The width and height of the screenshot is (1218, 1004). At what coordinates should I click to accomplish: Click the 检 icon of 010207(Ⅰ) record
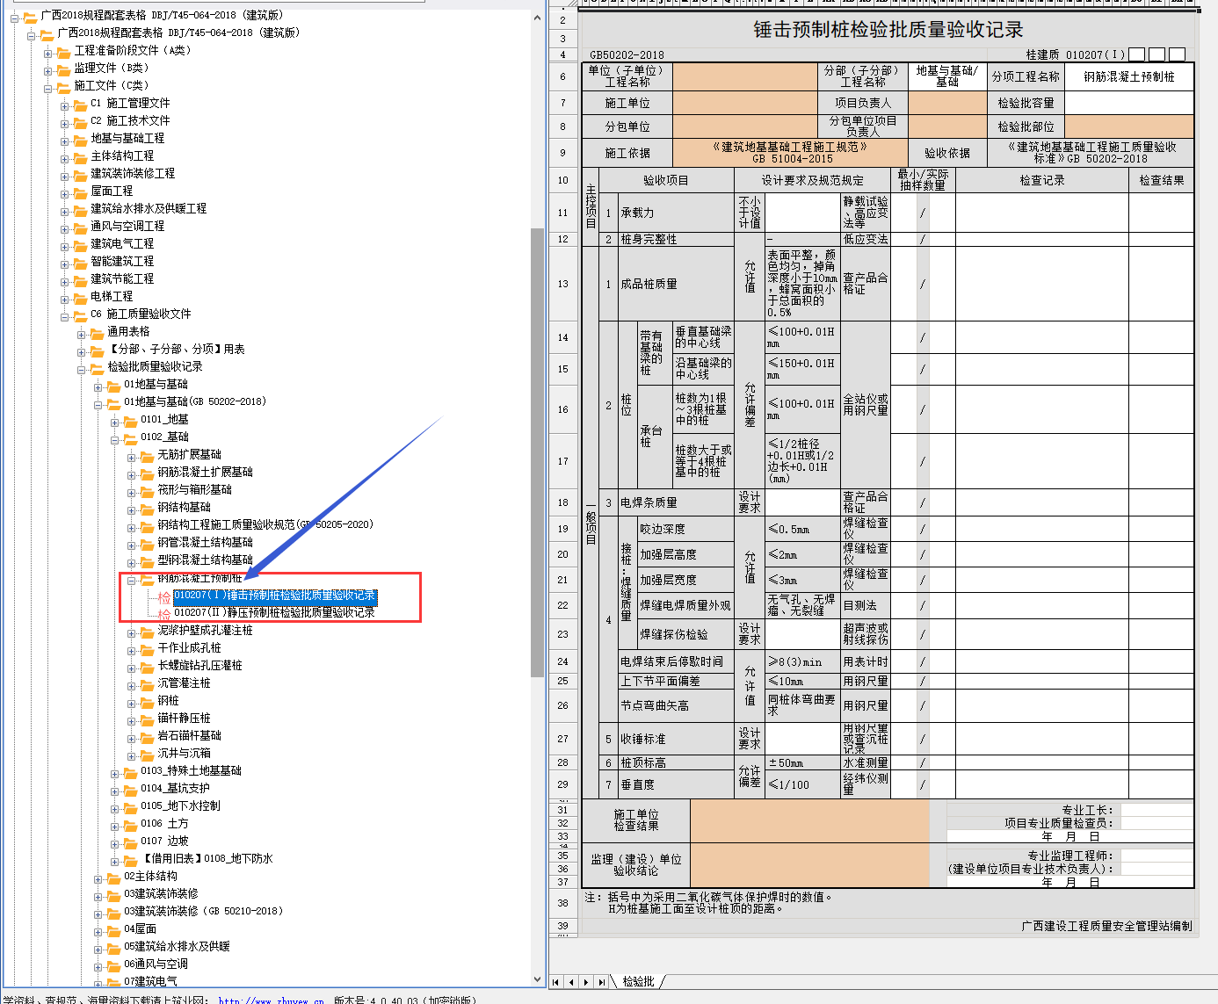coord(164,597)
